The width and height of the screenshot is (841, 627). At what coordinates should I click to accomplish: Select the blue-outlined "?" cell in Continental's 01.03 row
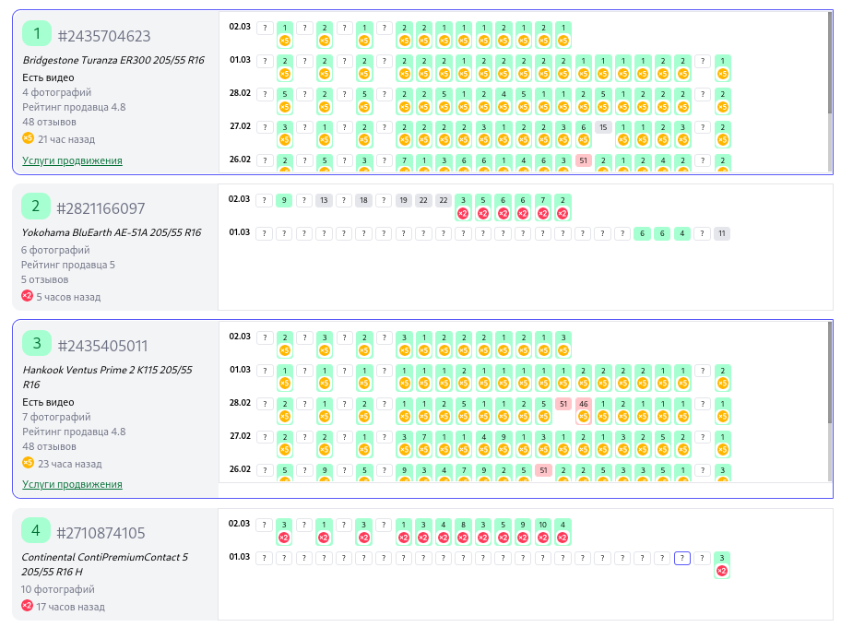click(682, 558)
